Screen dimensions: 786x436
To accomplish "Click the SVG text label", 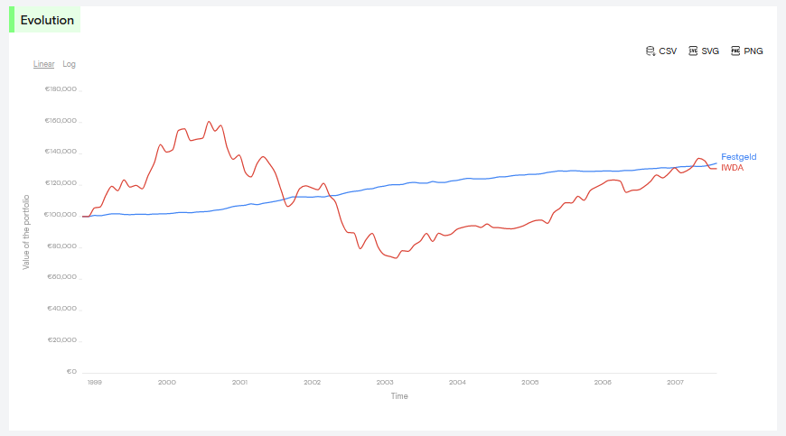I will [710, 51].
